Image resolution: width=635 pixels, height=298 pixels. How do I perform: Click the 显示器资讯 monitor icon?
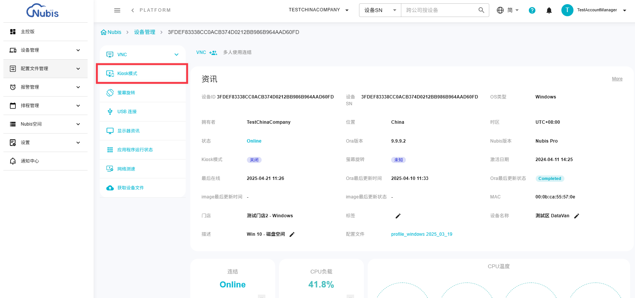110,131
